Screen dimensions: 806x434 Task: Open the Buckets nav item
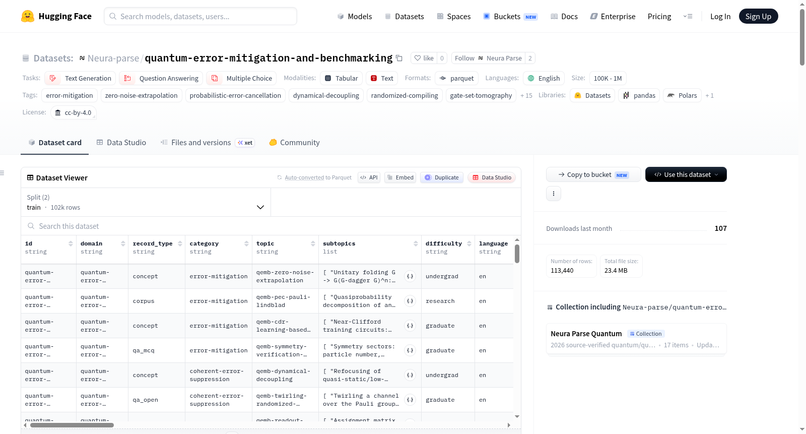pyautogui.click(x=510, y=16)
